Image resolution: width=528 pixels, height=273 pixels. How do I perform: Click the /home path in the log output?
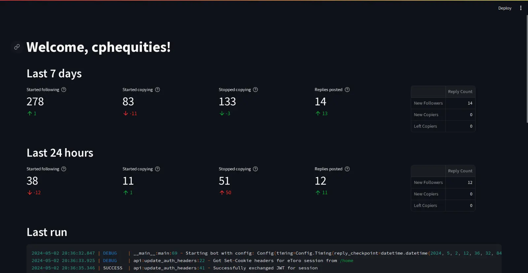[346, 260]
